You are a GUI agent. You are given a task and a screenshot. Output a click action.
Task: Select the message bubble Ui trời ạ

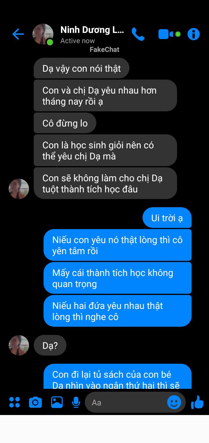point(167,218)
